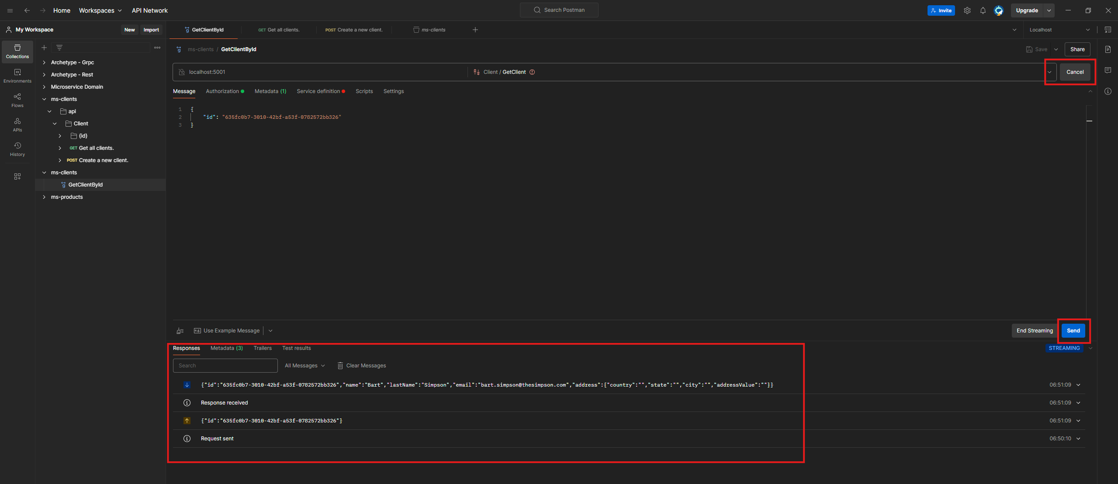Click the beautify message icon
The image size is (1118, 484).
click(180, 331)
